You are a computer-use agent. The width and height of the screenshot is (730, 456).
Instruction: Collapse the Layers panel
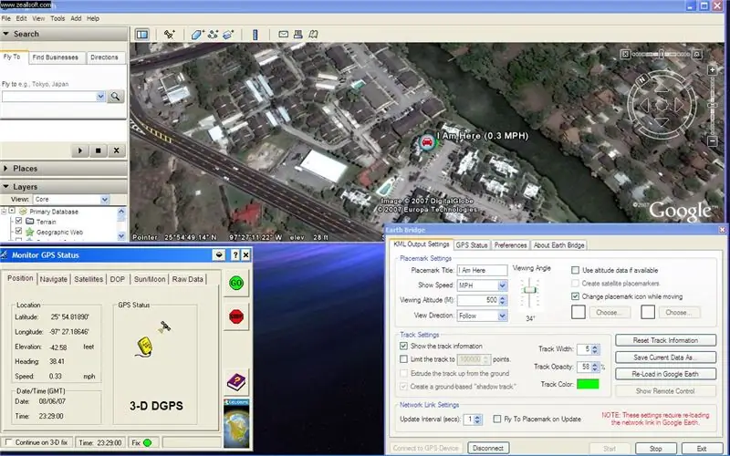[x=6, y=187]
